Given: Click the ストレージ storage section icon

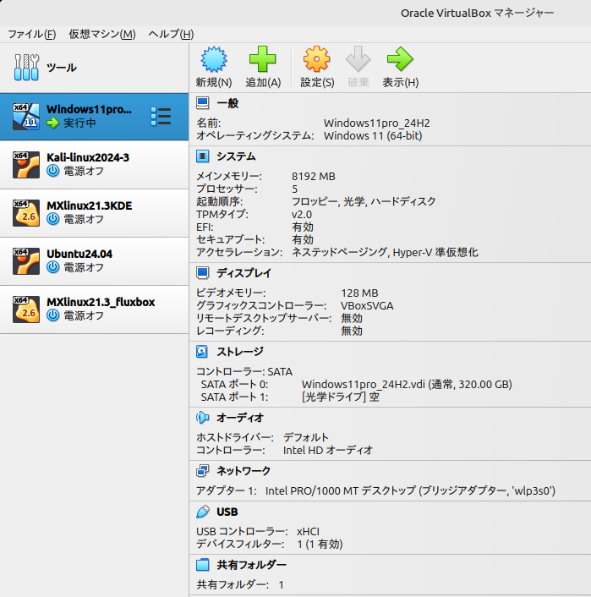Looking at the screenshot, I should coord(203,351).
